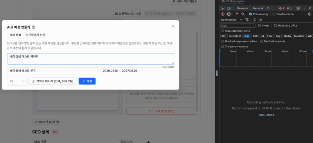Open DevTools settings gear icon

(298, 8)
